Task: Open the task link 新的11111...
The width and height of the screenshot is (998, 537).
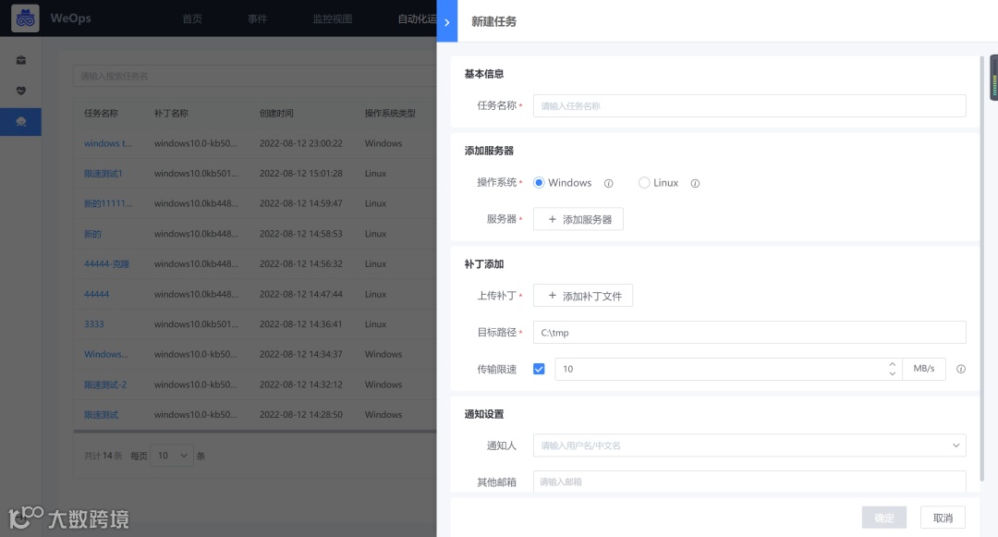Action: click(x=108, y=203)
